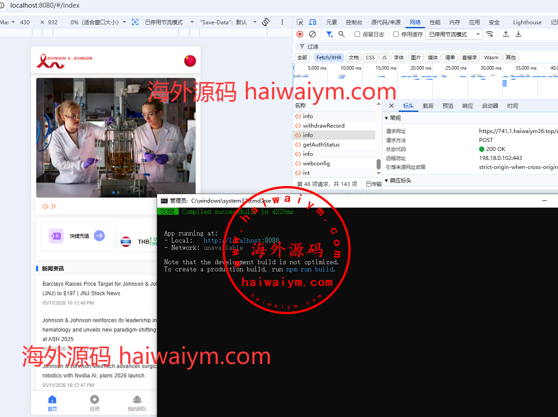The image size is (558, 417).
Task: Toggle the network filter funnel icon
Action: coord(329,34)
